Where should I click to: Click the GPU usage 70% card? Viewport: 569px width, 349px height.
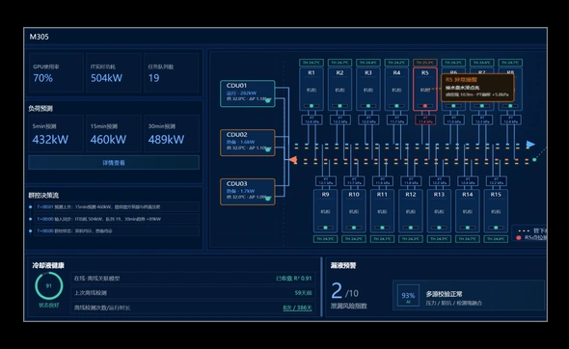click(x=56, y=72)
